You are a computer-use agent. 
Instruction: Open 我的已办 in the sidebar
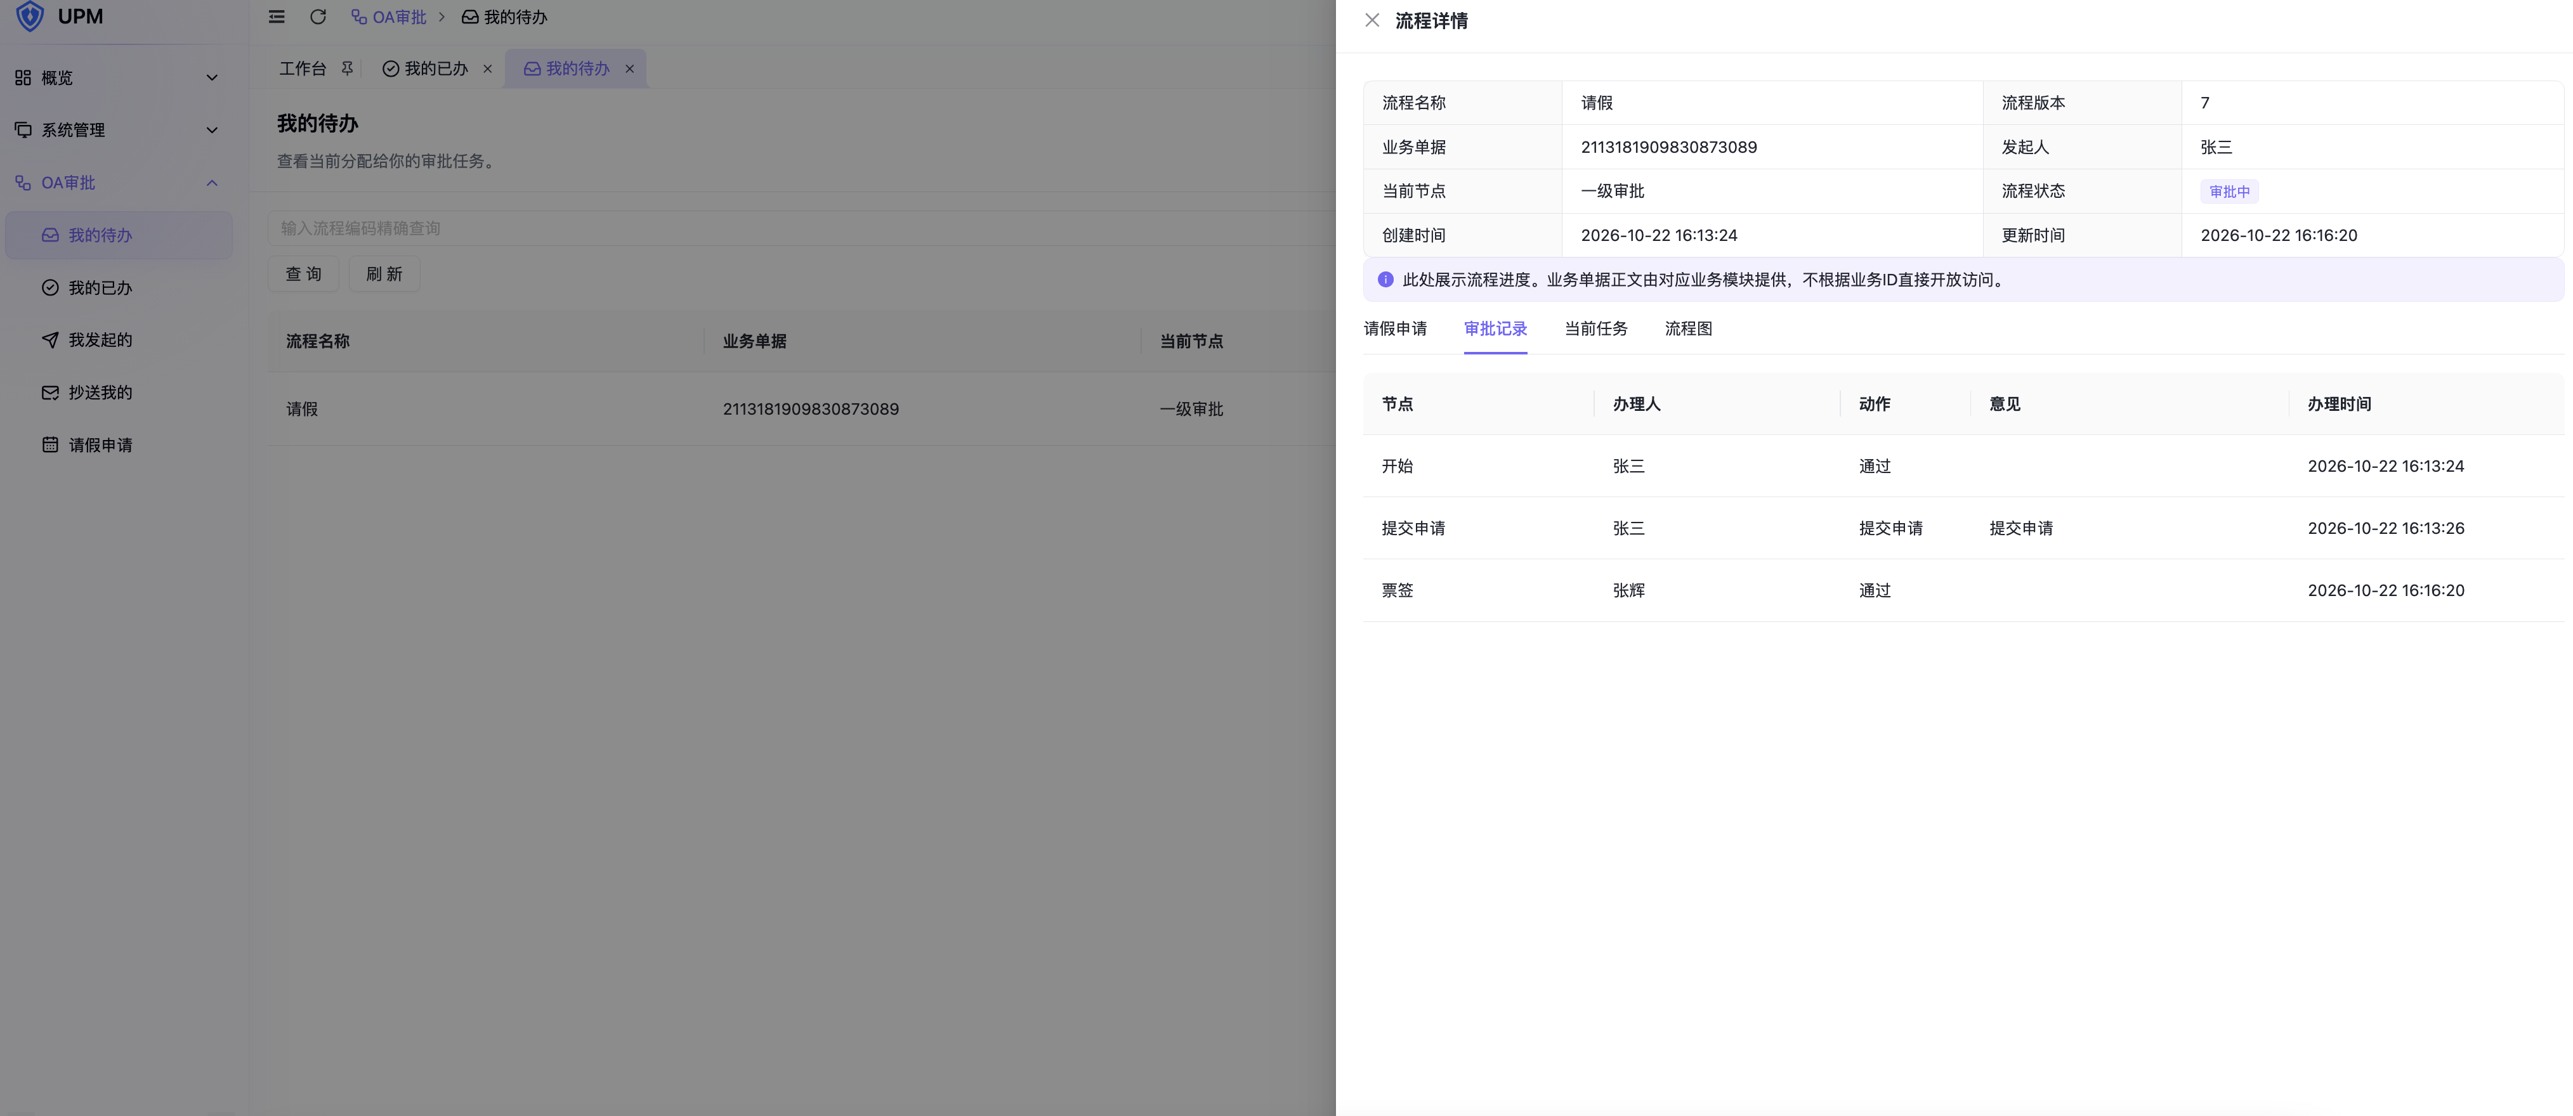pos(119,287)
